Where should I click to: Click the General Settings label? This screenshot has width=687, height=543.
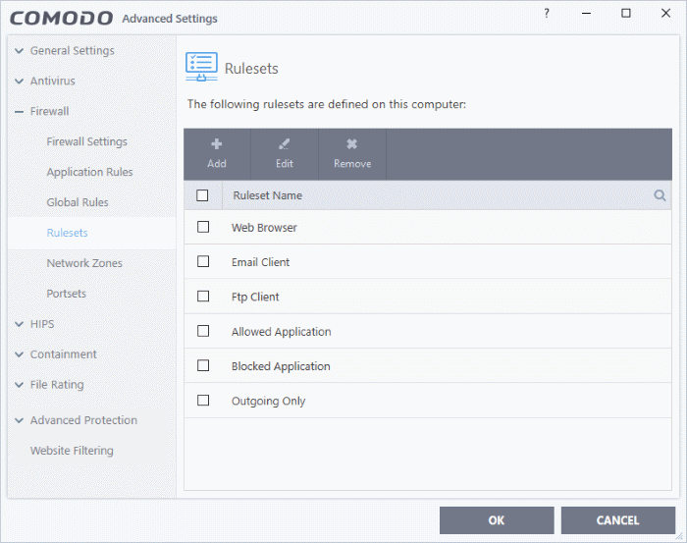73,51
